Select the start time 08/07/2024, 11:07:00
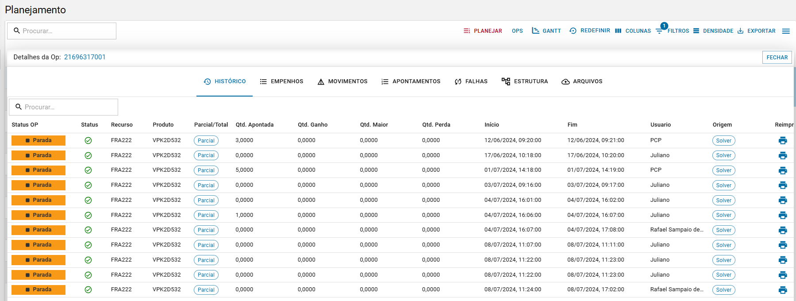Viewport: 796px width, 301px height. (x=513, y=245)
